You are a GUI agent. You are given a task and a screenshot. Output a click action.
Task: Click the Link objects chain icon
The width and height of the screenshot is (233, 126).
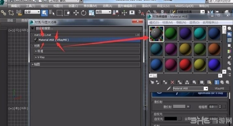point(3,13)
